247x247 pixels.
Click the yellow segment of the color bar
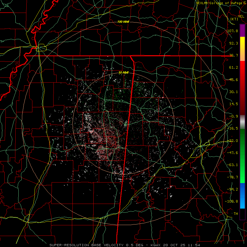242,43
